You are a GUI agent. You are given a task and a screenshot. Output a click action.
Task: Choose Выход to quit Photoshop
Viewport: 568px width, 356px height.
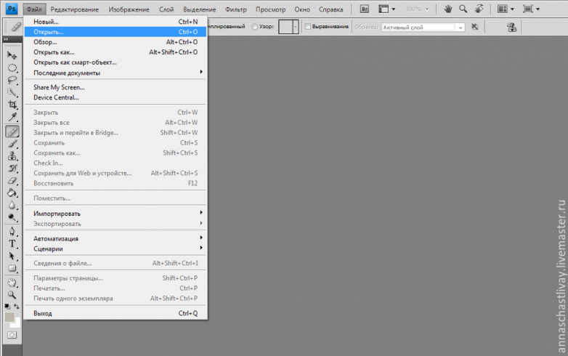point(115,313)
